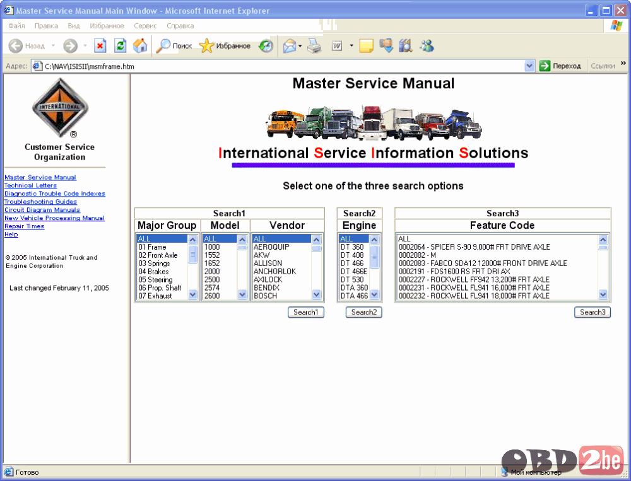Click the History clock icon
This screenshot has width=631, height=481.
[x=266, y=46]
